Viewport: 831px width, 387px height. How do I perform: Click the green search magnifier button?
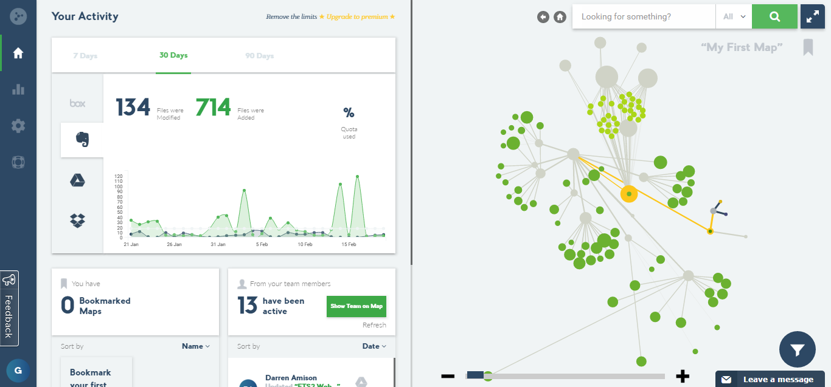tap(774, 16)
